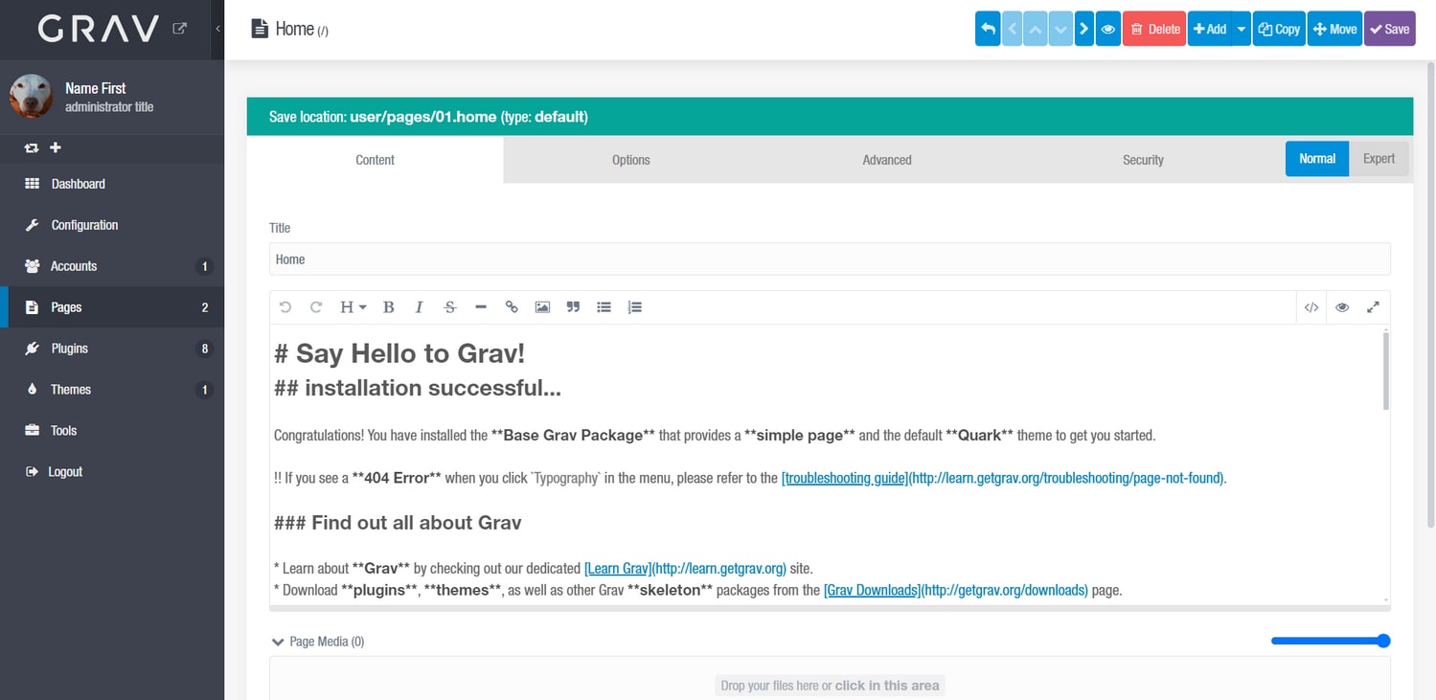The image size is (1436, 700).
Task: Click the plus quick-add icon in sidebar
Action: (56, 147)
